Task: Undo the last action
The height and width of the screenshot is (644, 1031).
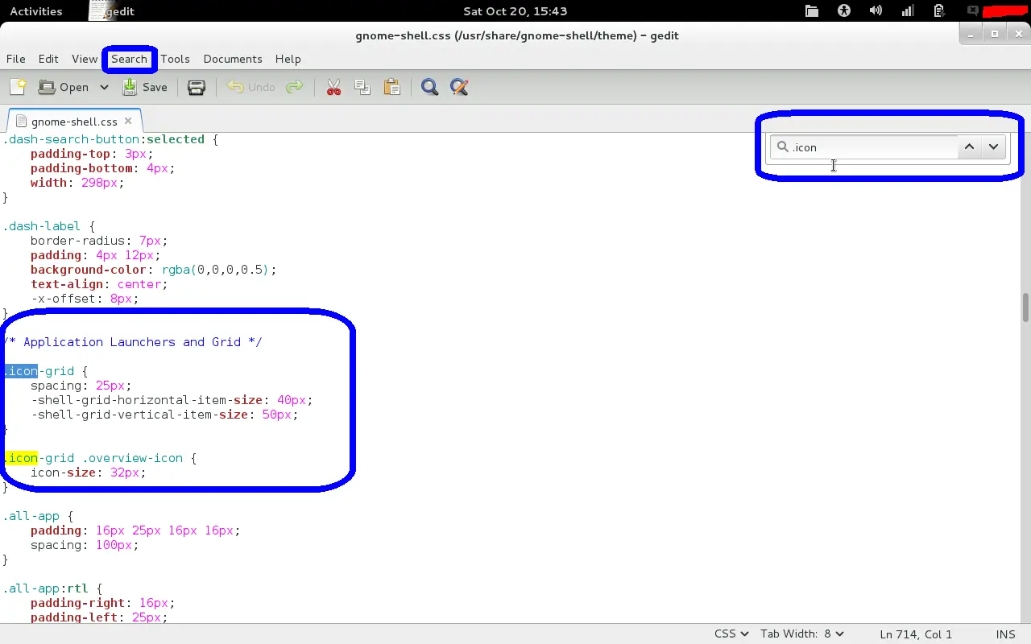Action: 251,87
